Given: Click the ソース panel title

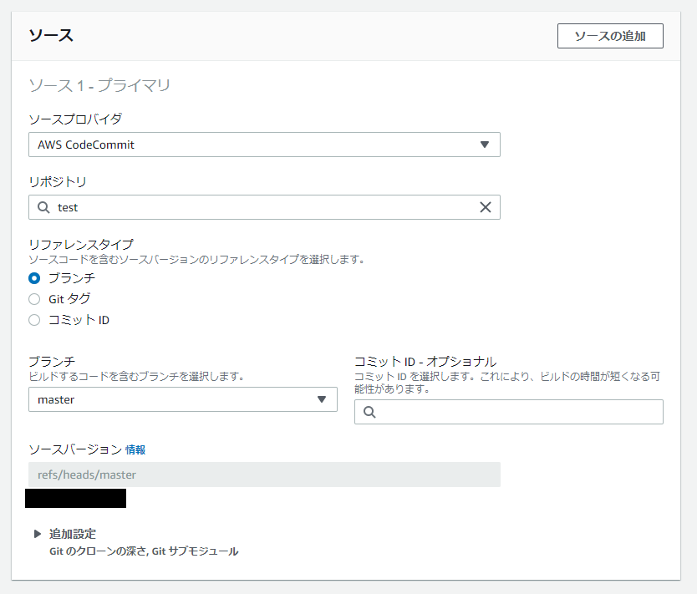Looking at the screenshot, I should [x=51, y=36].
